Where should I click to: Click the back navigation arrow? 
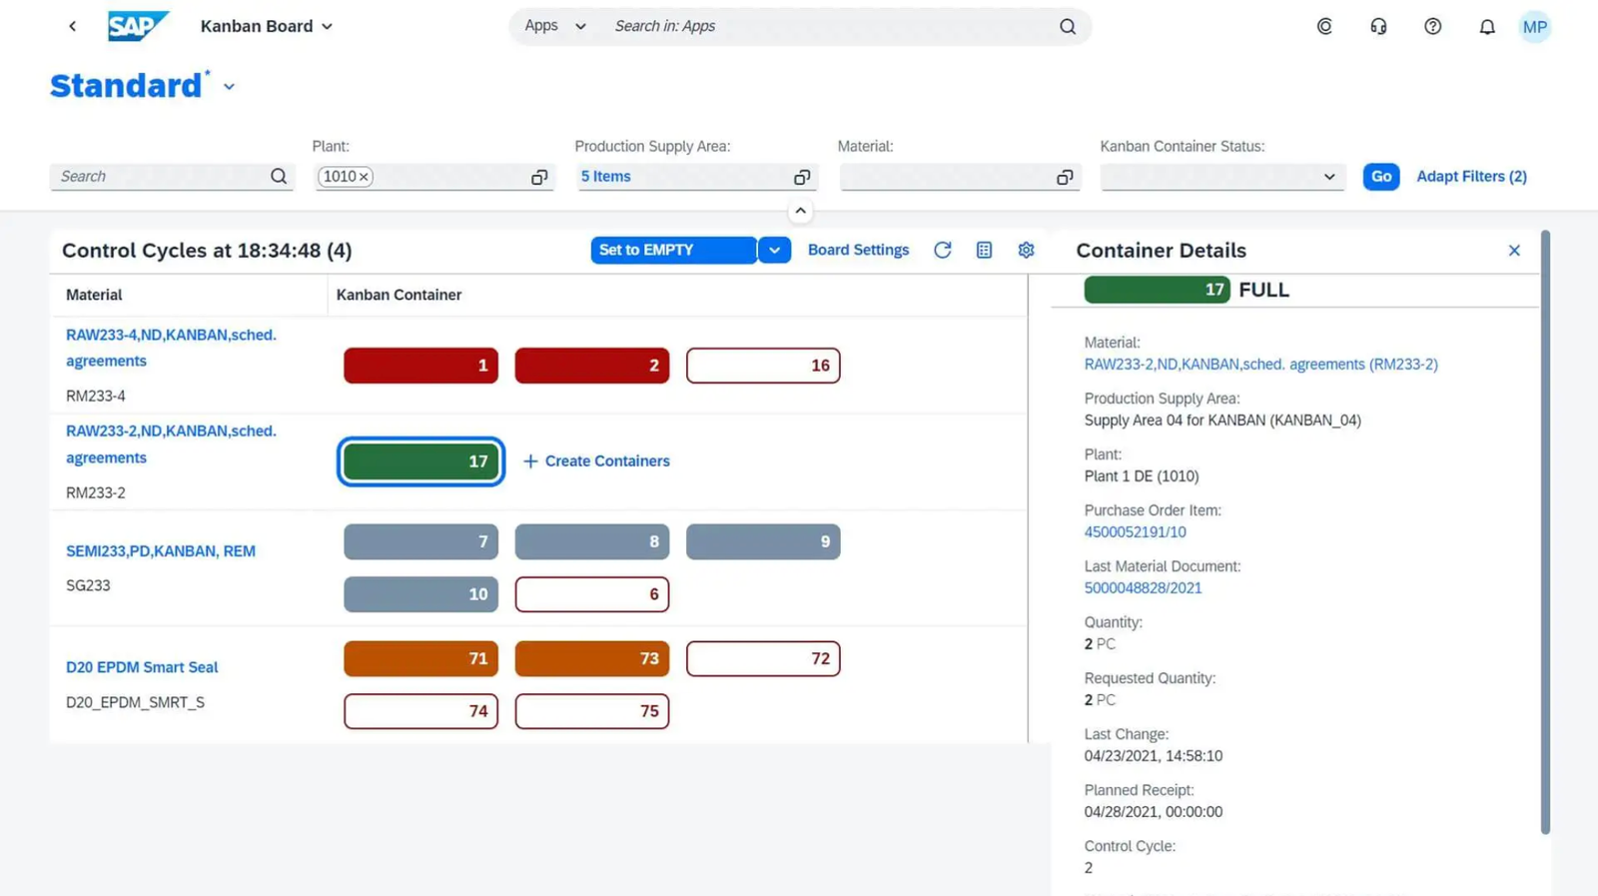(x=72, y=27)
